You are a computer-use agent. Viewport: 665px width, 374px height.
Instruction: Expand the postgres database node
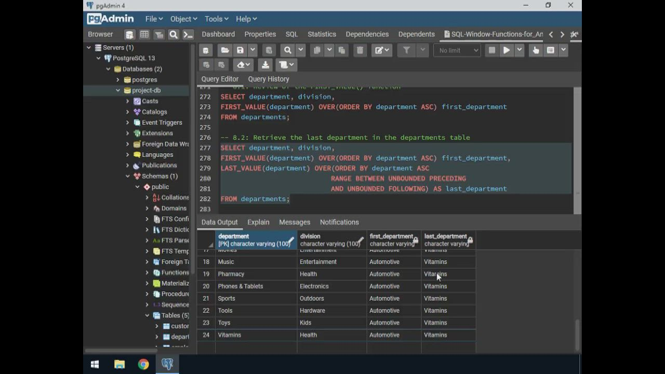[118, 80]
